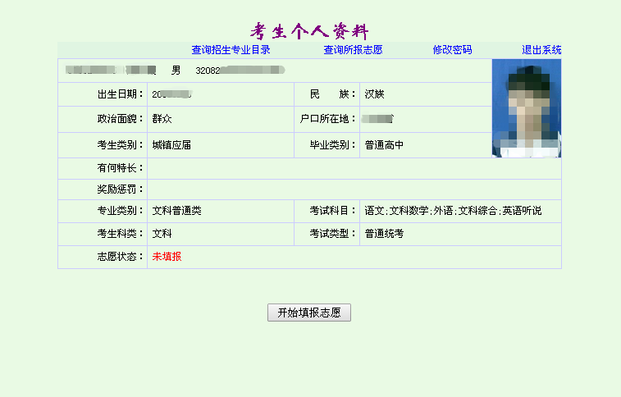Click the candidate photo thumbnail
Screen dimensions: 621x397
pyautogui.click(x=527, y=108)
